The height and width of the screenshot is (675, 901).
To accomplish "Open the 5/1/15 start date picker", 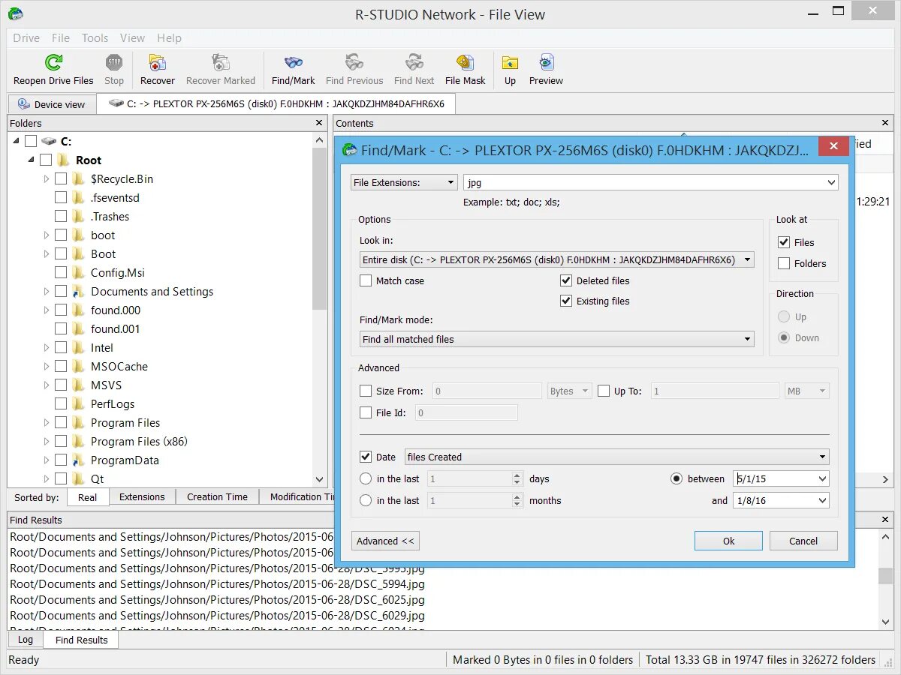I will [x=822, y=478].
